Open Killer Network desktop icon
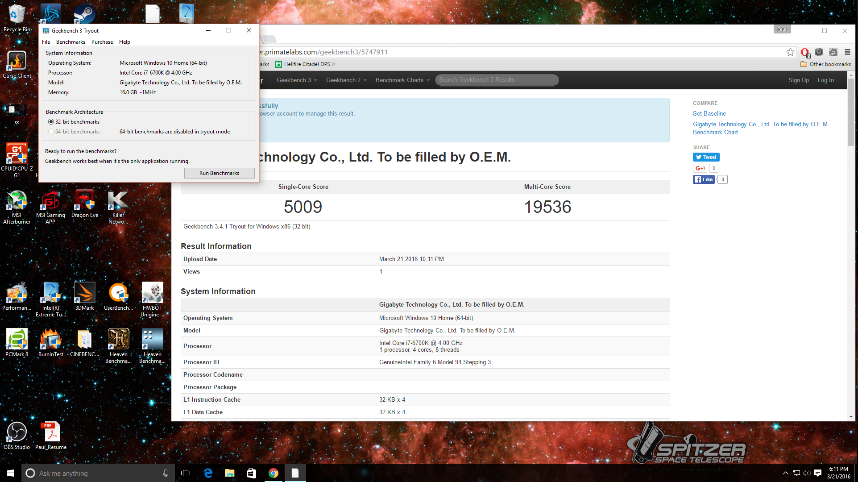 (x=118, y=207)
